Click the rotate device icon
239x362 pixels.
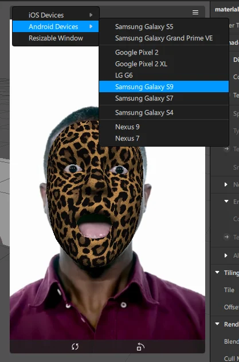140,347
